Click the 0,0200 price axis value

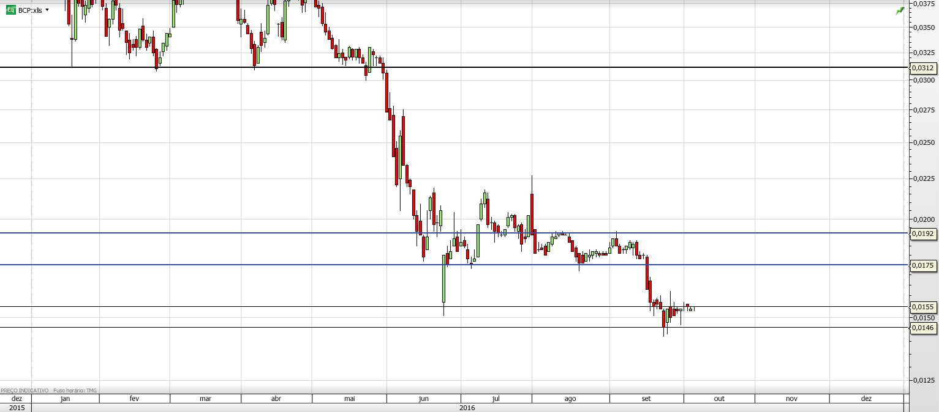pos(924,219)
